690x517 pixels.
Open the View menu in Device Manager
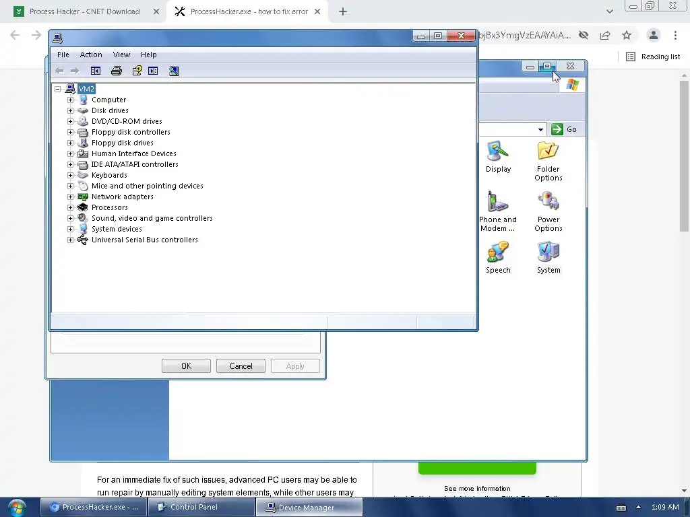(121, 55)
